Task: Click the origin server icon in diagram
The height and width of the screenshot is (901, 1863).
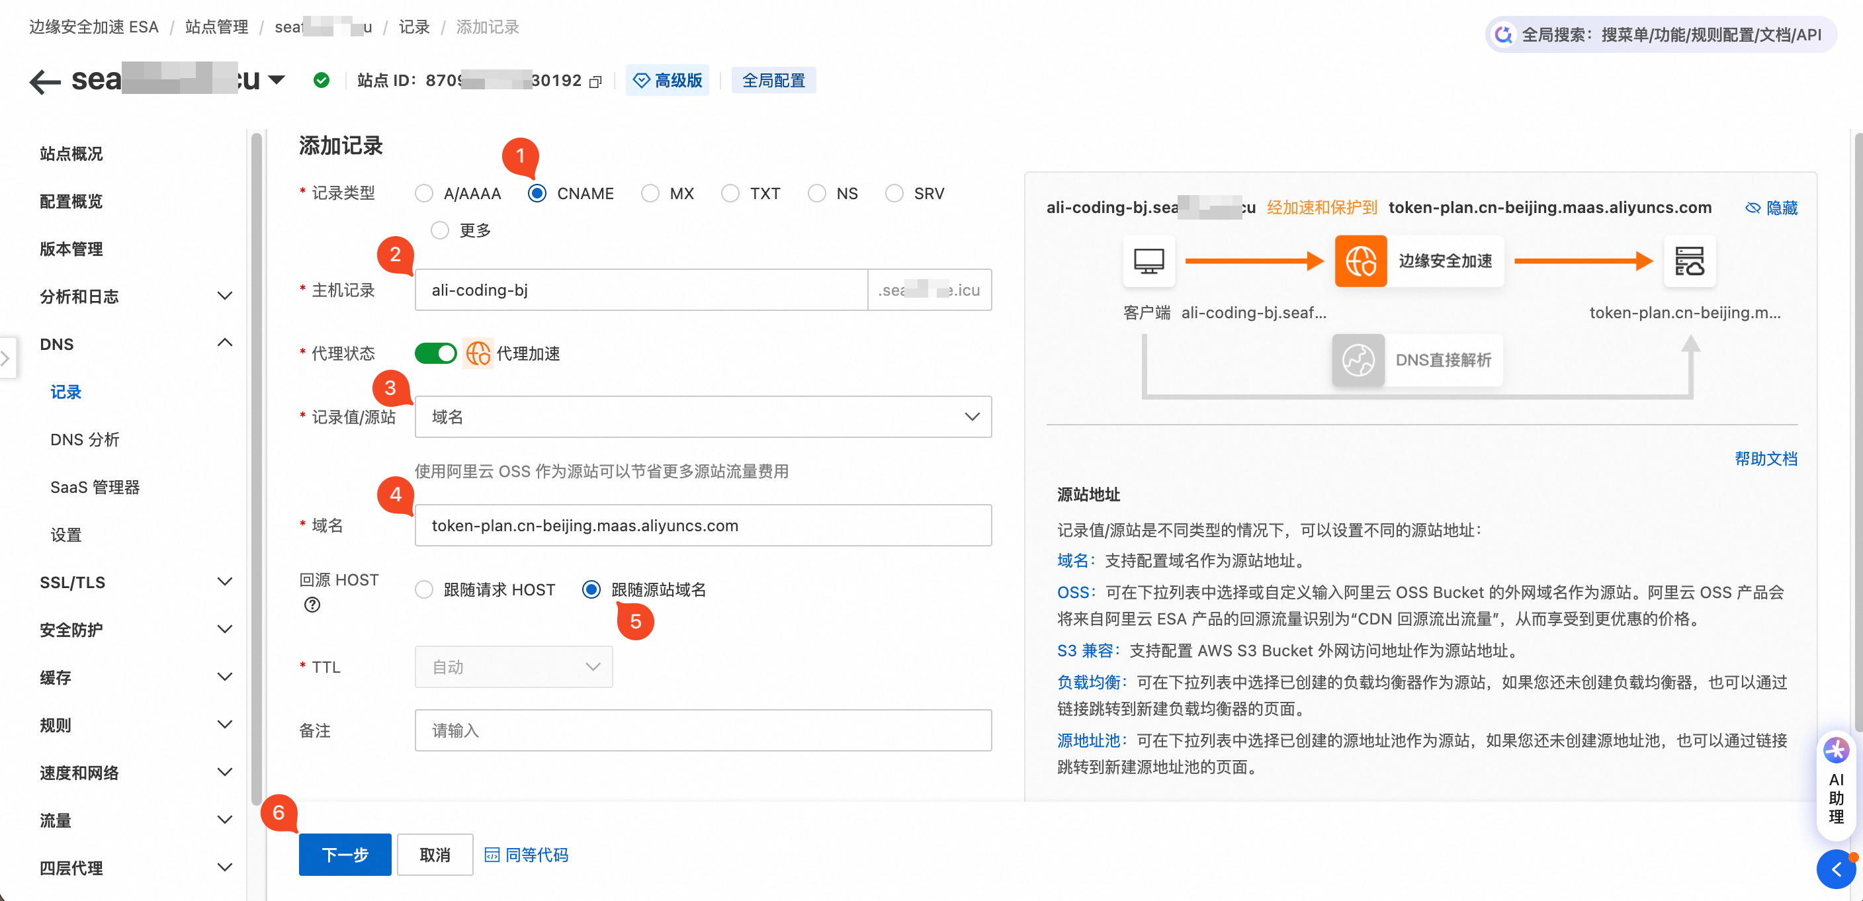Action: click(x=1690, y=261)
